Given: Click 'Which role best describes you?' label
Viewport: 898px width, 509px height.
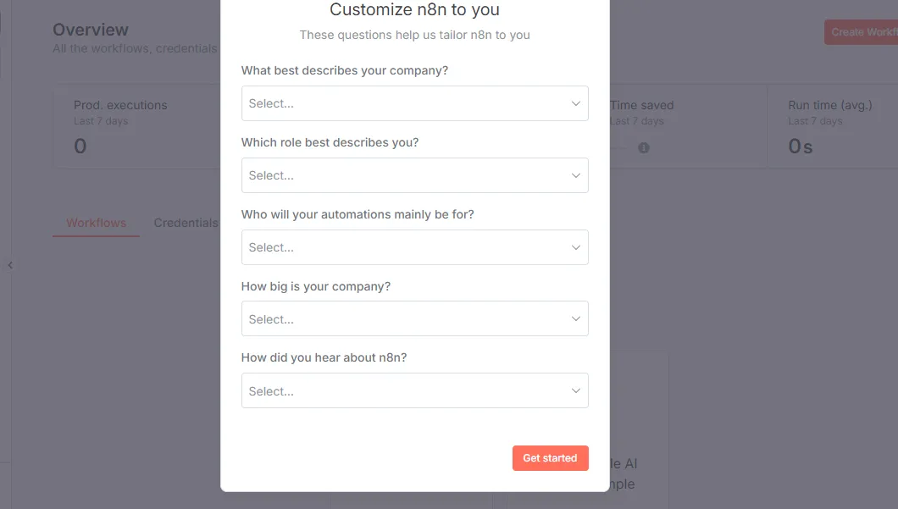Looking at the screenshot, I should click(x=330, y=142).
